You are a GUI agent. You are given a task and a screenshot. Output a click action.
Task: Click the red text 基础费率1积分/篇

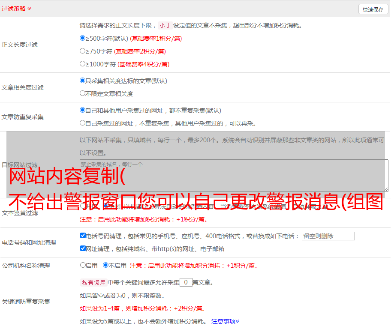click(x=156, y=39)
